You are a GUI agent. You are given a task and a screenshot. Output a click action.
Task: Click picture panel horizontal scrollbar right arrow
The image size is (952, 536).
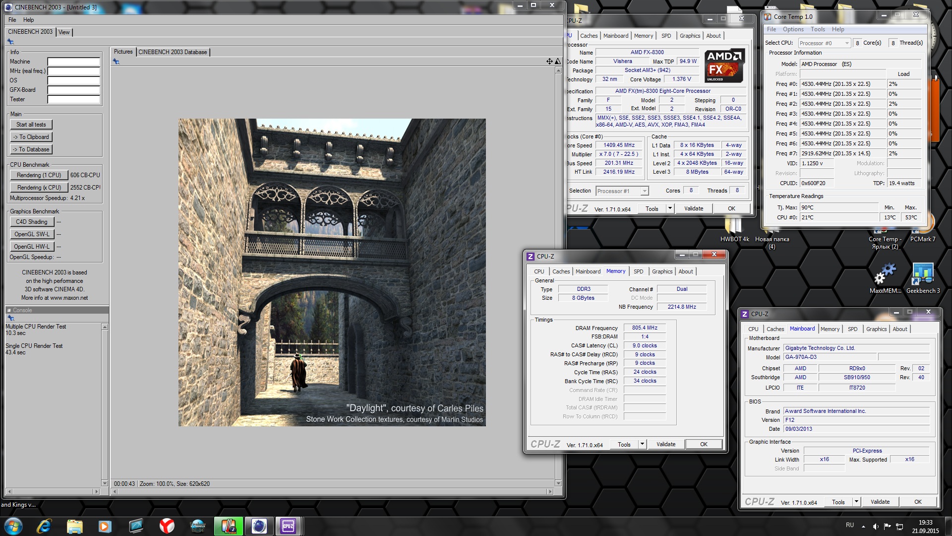click(550, 491)
